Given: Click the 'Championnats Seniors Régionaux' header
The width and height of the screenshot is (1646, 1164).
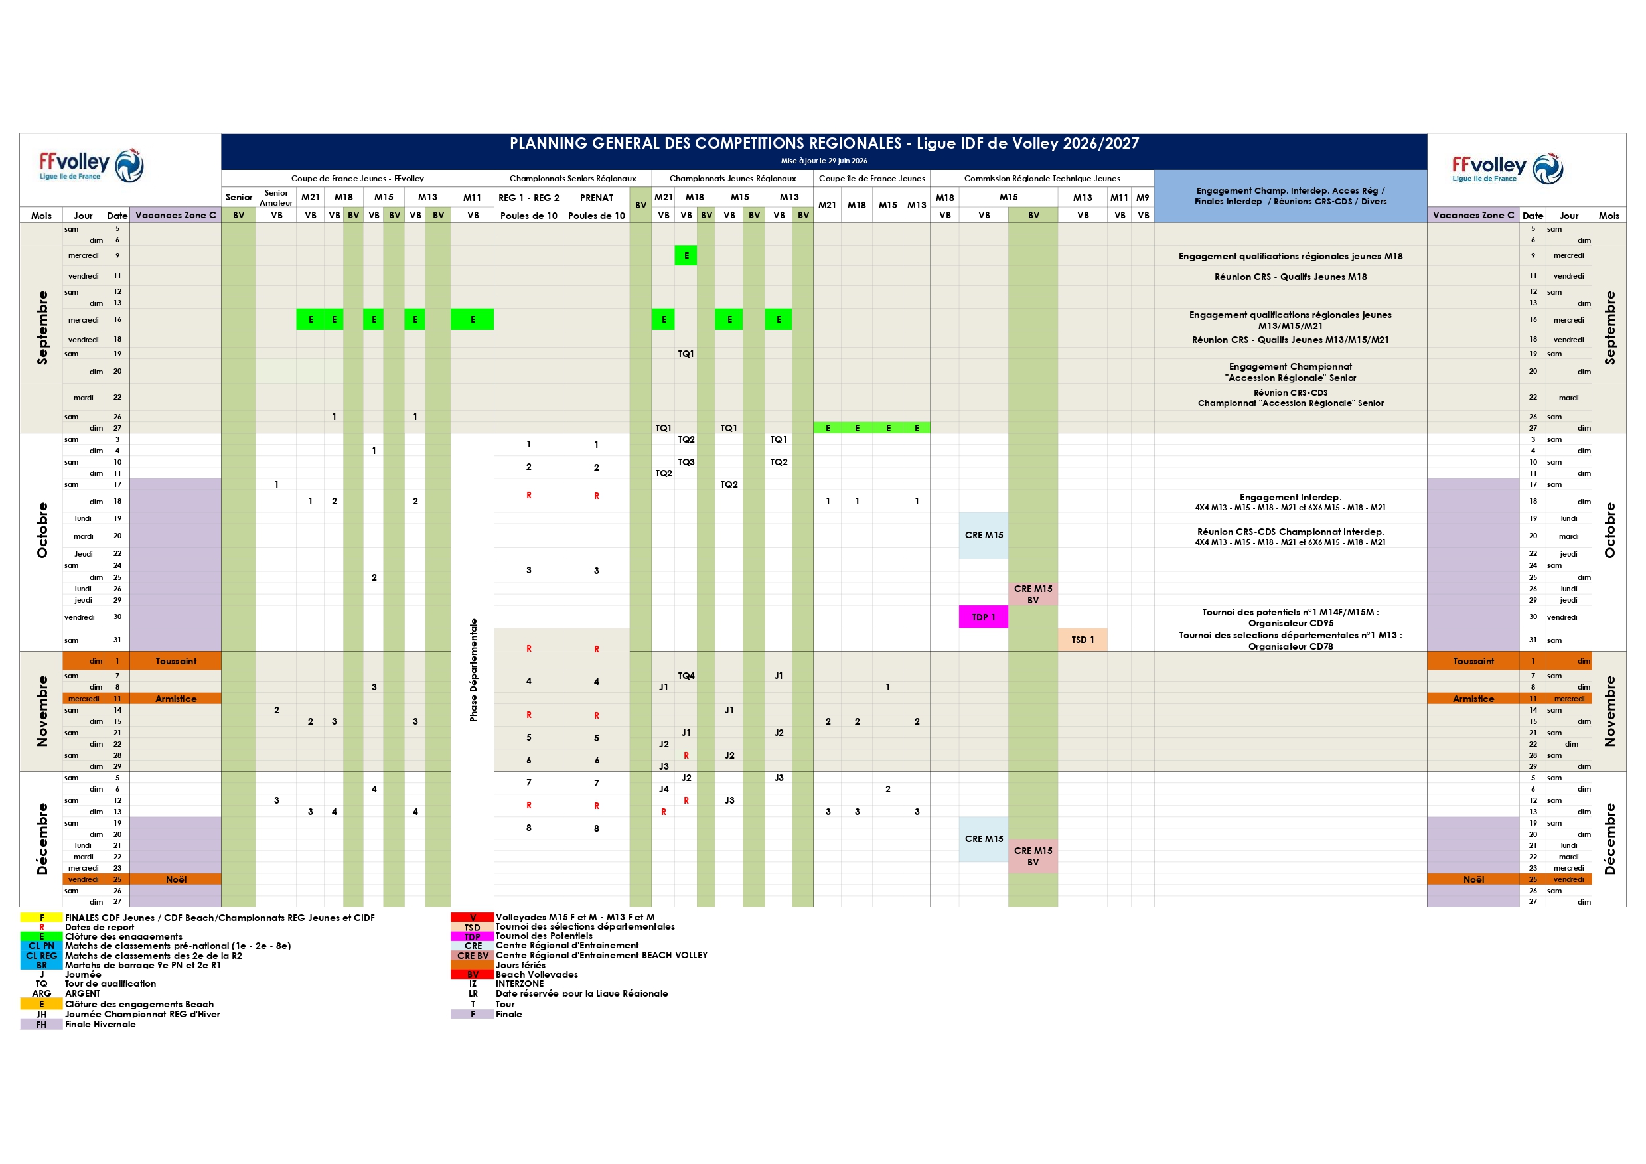Looking at the screenshot, I should [x=572, y=179].
